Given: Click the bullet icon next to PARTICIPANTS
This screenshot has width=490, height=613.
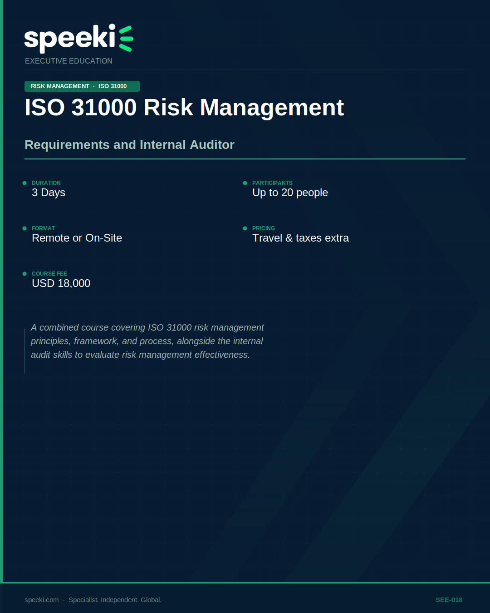Looking at the screenshot, I should 245,183.
